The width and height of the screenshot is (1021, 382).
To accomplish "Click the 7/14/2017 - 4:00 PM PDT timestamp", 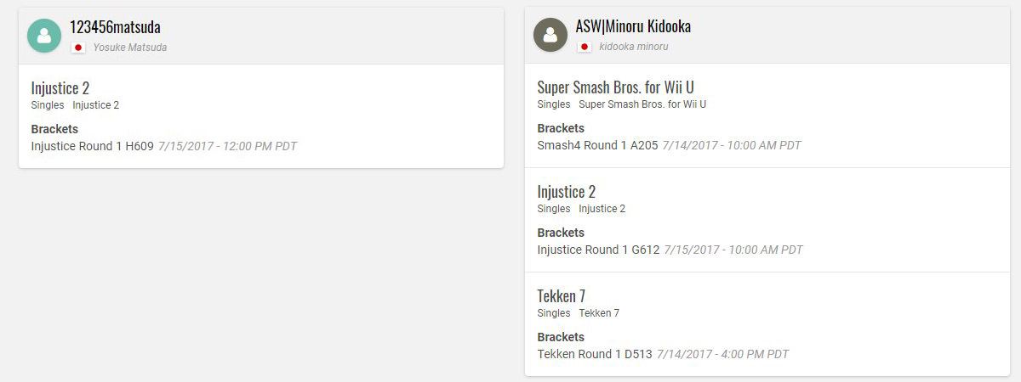I will click(722, 354).
